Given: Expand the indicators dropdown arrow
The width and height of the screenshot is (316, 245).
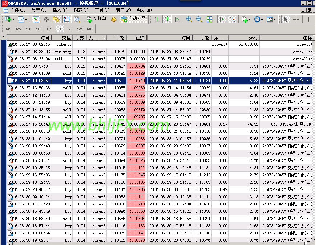Looking at the screenshot, I should pos(249,20).
